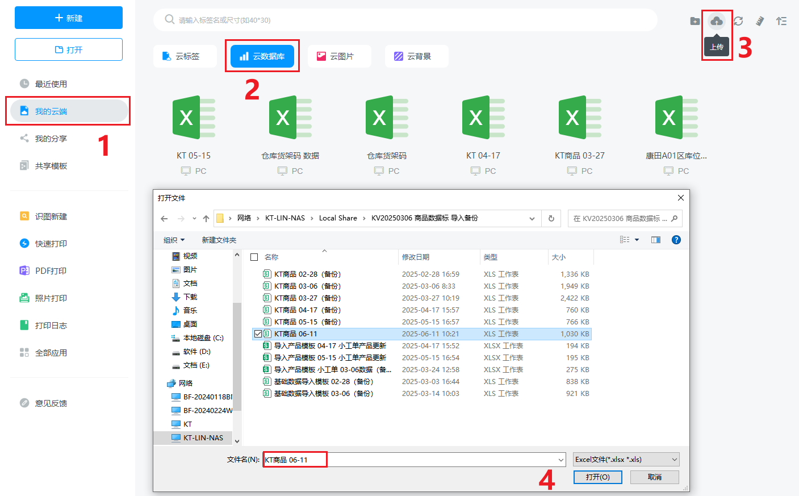Click the 新建 button in sidebar
Screen dimensions: 799x496
[x=69, y=18]
